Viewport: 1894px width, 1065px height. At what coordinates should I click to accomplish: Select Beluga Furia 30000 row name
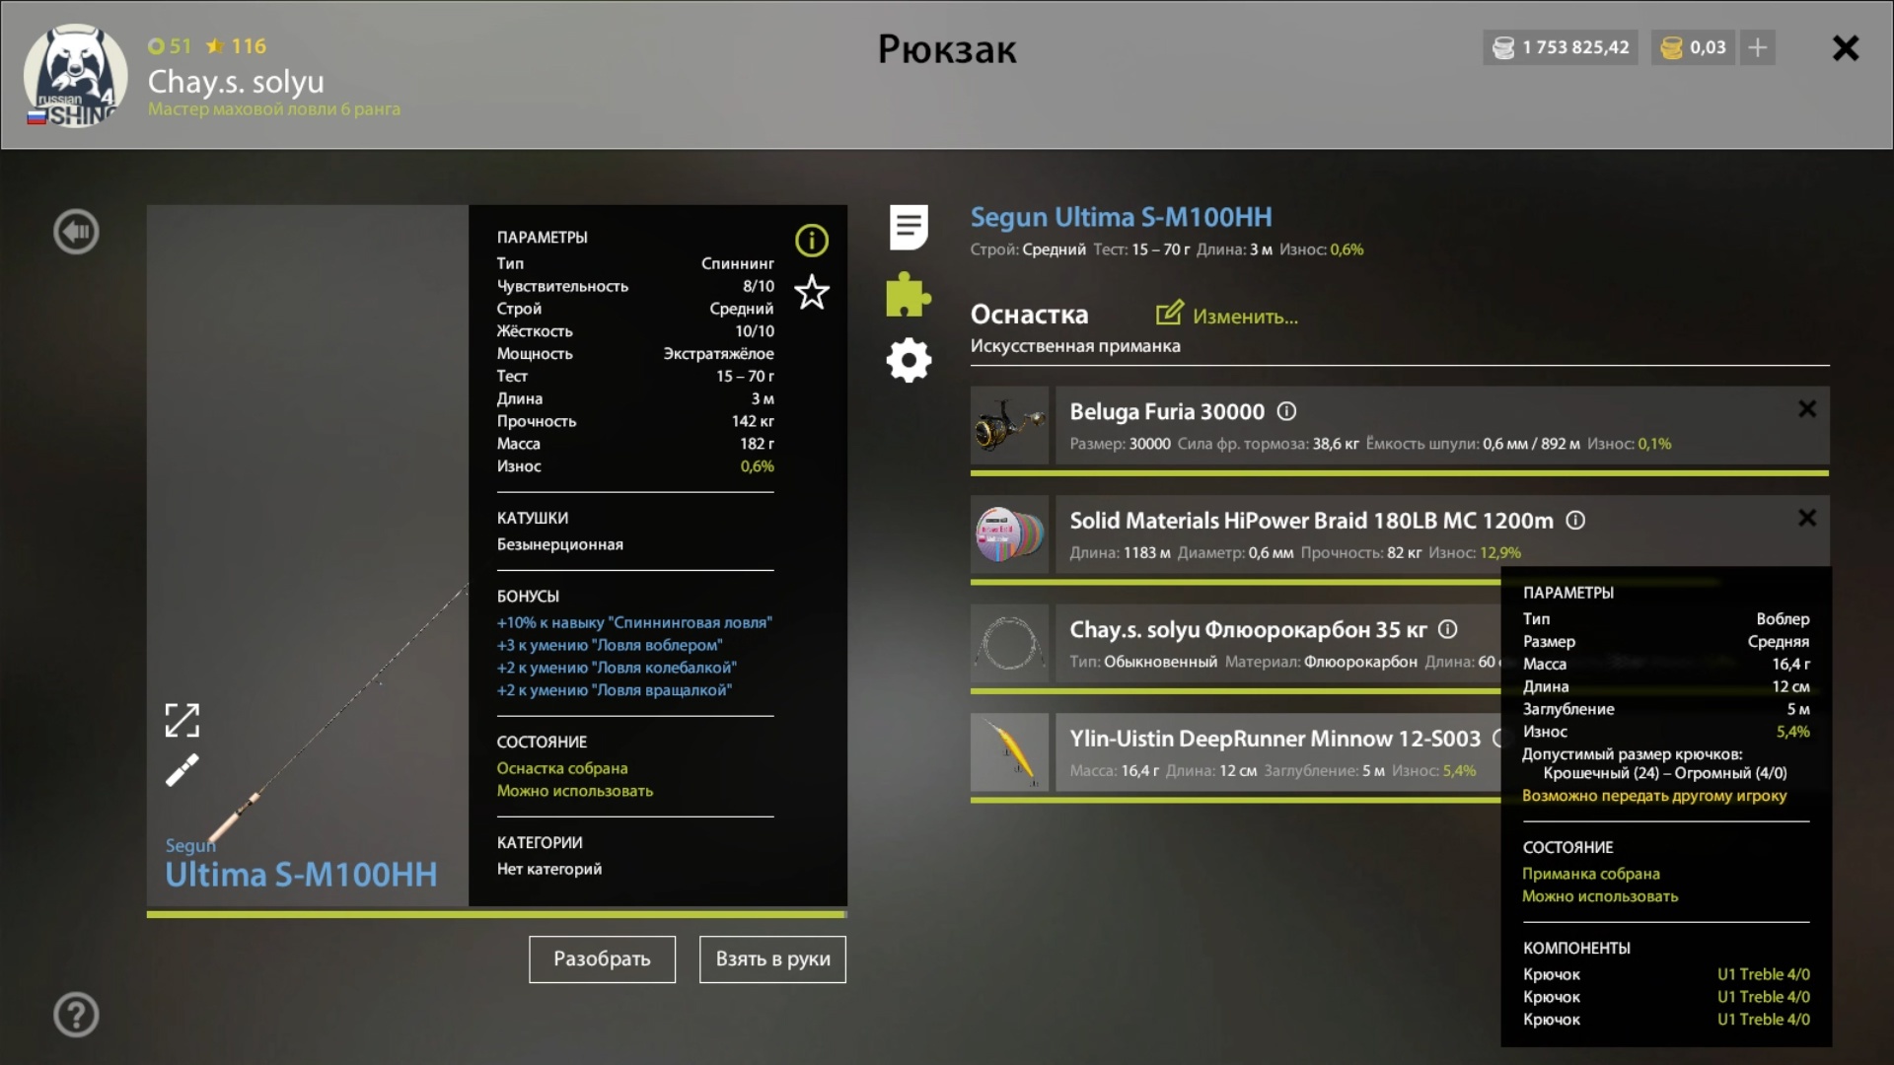[1167, 411]
